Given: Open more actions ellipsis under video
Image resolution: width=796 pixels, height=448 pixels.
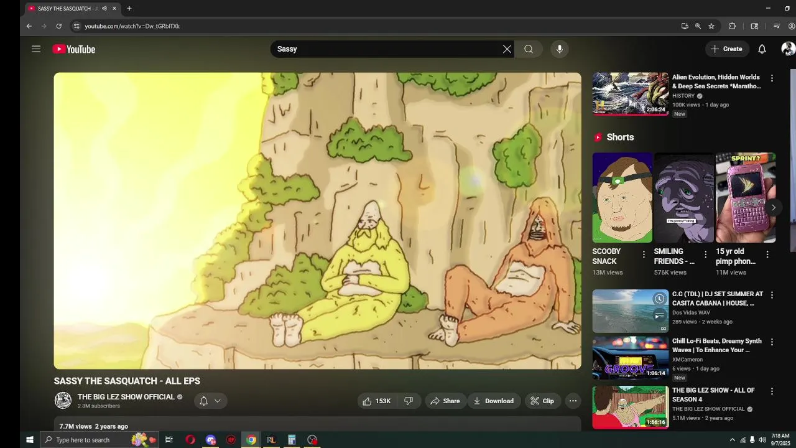Looking at the screenshot, I should (x=573, y=401).
